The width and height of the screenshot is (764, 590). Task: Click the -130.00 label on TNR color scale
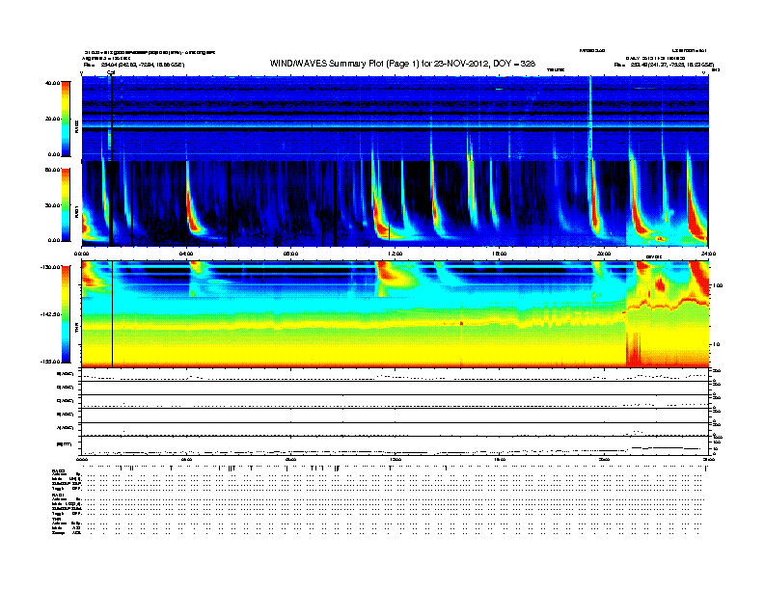click(50, 267)
